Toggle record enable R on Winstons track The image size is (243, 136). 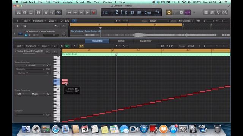[34, 35]
